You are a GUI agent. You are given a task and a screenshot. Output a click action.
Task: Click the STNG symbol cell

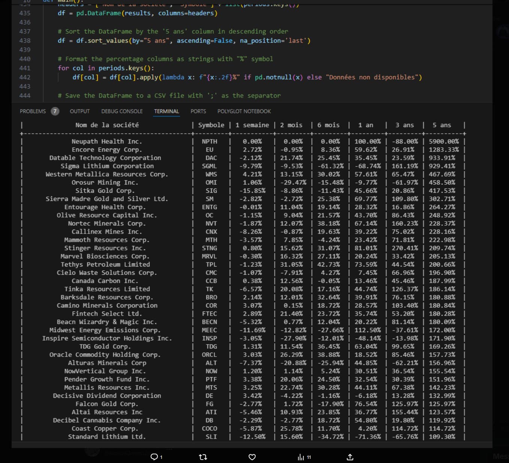(x=209, y=248)
